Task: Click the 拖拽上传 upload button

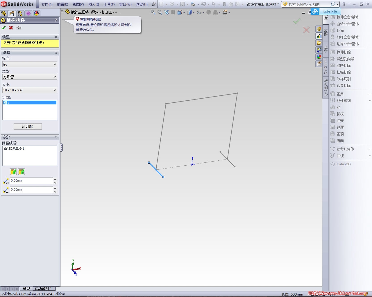Action: pyautogui.click(x=325, y=12)
